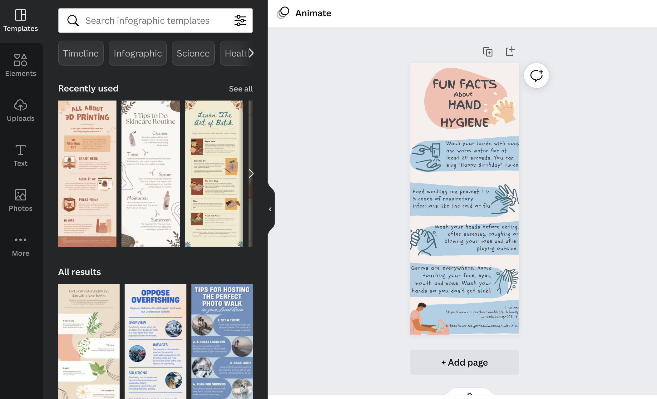
Task: Open See all recently used link
Action: pos(241,89)
